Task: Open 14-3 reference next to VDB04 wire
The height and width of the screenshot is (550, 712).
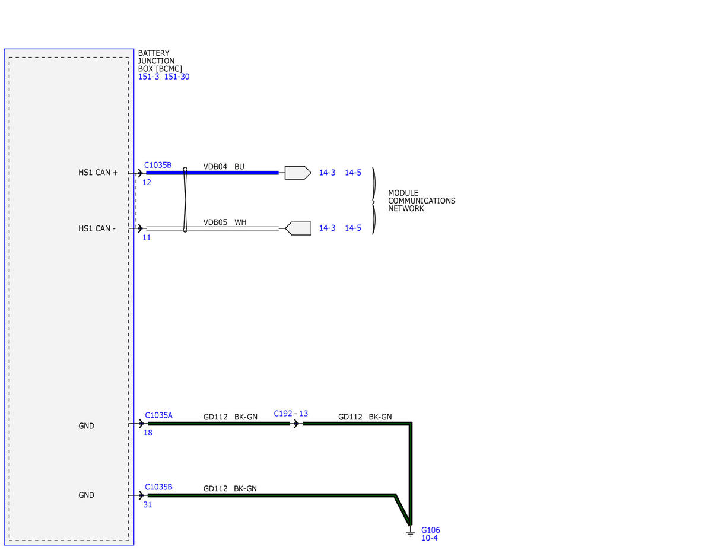Action: [327, 173]
